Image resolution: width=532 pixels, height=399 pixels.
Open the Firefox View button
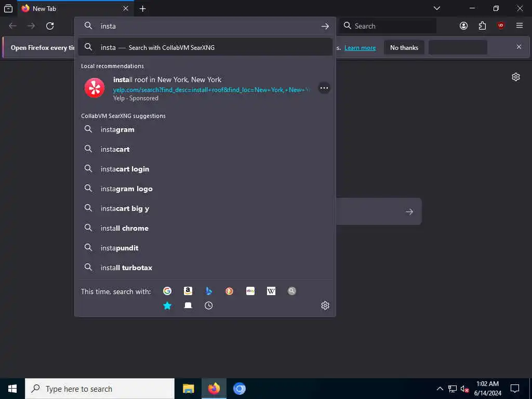tap(8, 8)
